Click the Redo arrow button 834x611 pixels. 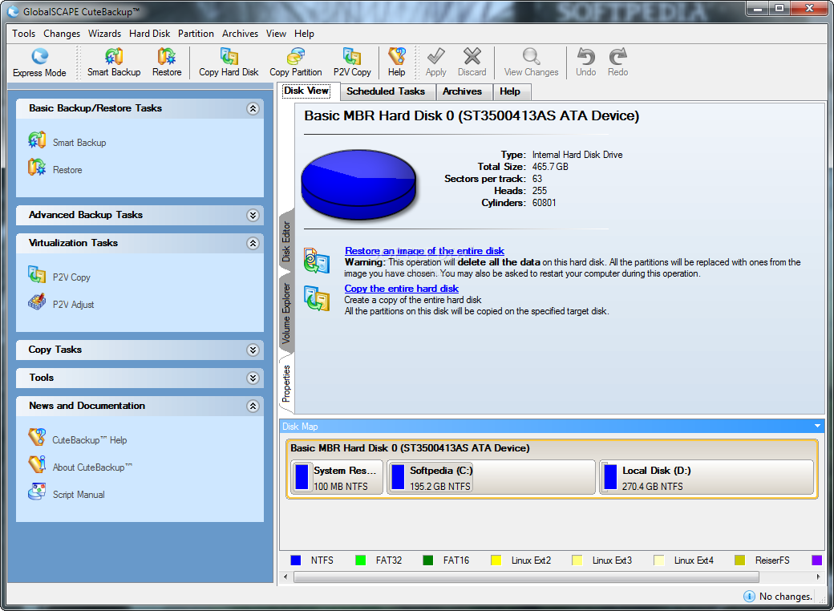coord(617,63)
